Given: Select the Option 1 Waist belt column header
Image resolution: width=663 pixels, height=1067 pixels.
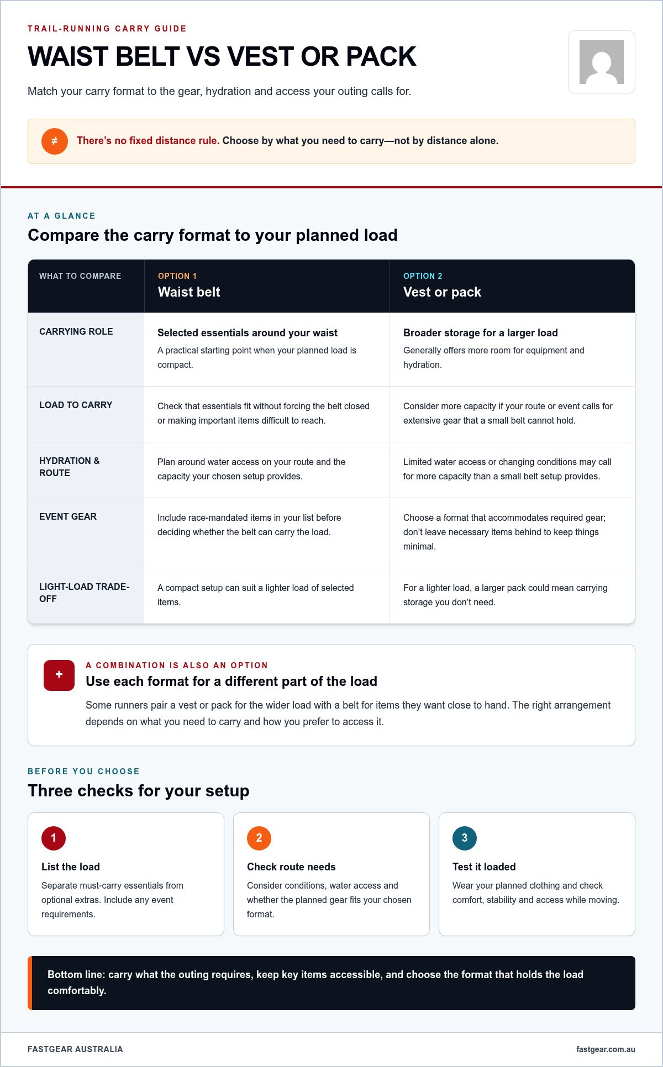Looking at the screenshot, I should click(x=267, y=286).
